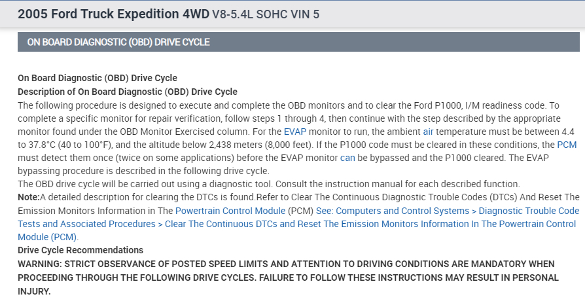Click the "2005 Ford Truck Expedition 4WD" title
Image resolution: width=585 pixels, height=305 pixels.
click(113, 14)
